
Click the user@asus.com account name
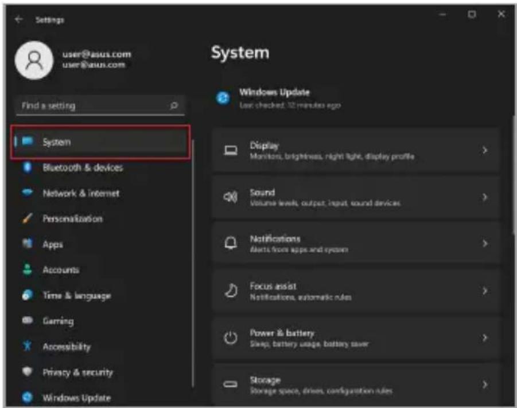pyautogui.click(x=97, y=54)
